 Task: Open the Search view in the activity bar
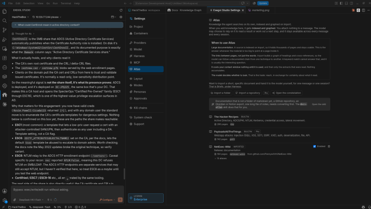pyautogui.click(x=4, y=21)
